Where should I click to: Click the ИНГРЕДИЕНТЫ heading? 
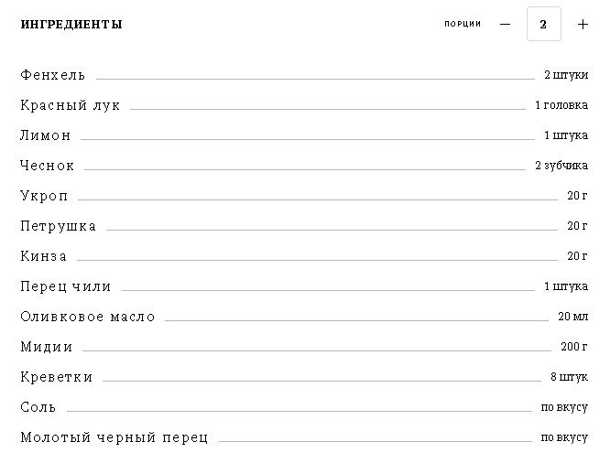(71, 25)
